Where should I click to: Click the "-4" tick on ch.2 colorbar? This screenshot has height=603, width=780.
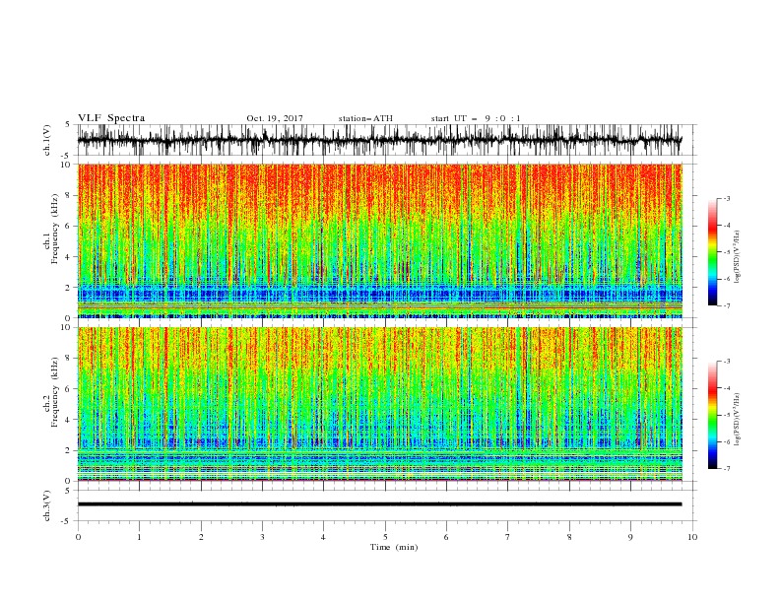pyautogui.click(x=726, y=388)
